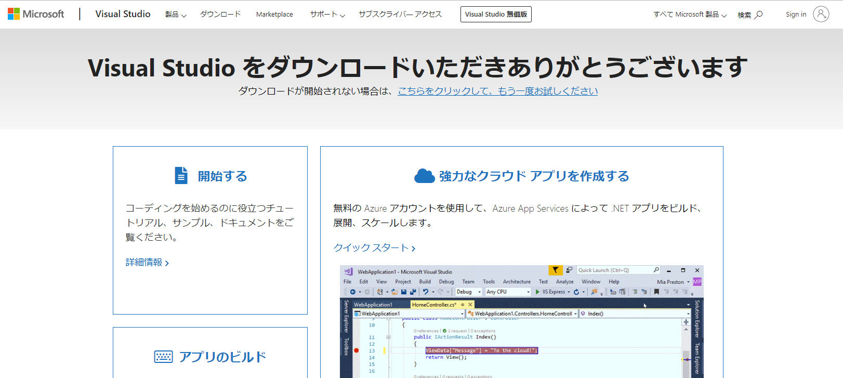843x378 pixels.
Task: Click the account avatar icon beside Sign in
Action: [x=821, y=14]
